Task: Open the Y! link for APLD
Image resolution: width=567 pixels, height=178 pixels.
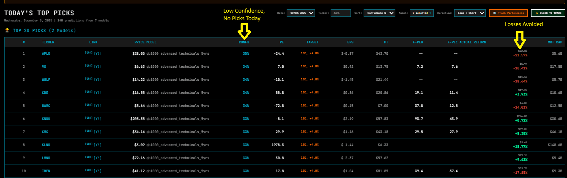Action: click(x=97, y=53)
